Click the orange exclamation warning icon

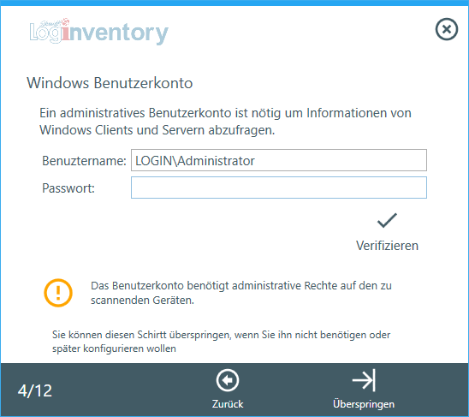point(58,293)
